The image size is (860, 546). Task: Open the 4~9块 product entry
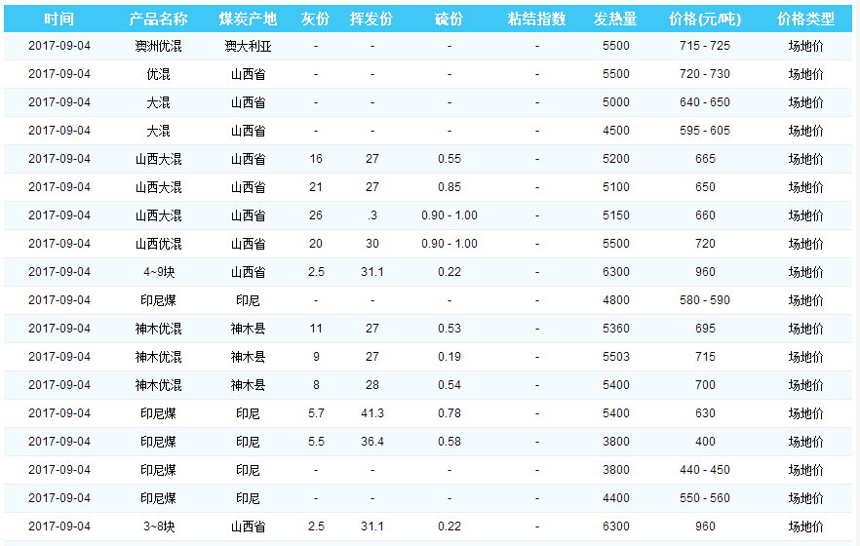158,272
